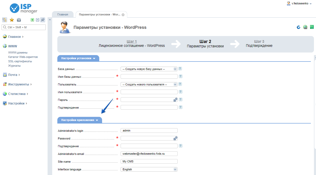This screenshot has height=175, width=316.
Task: Open the Пользователь dropdown
Action: [x=149, y=84]
